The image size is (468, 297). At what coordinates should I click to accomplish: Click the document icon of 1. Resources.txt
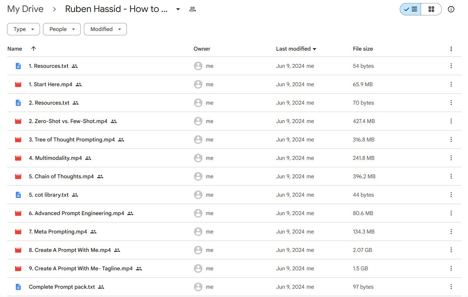[x=18, y=66]
